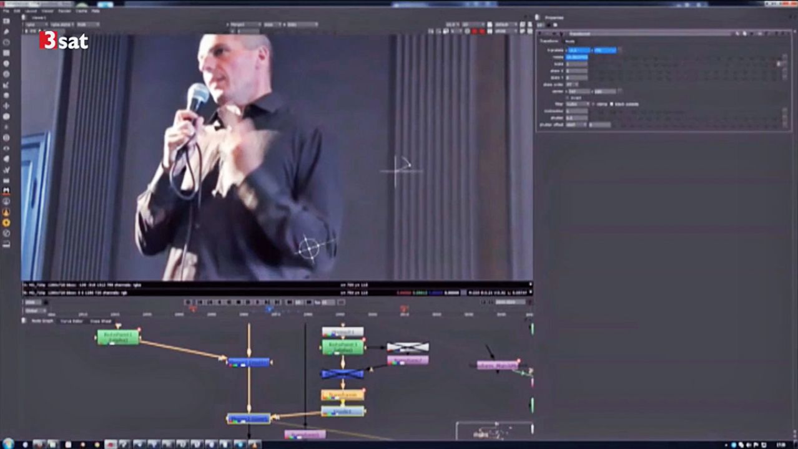Click the translate x value field
798x449 pixels.
579,50
